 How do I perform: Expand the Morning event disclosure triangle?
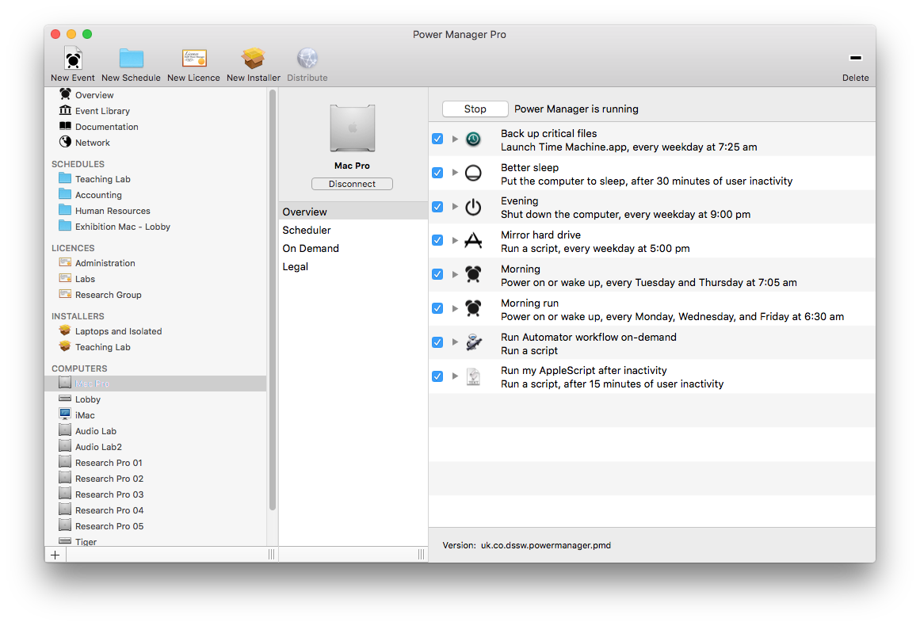(x=455, y=274)
